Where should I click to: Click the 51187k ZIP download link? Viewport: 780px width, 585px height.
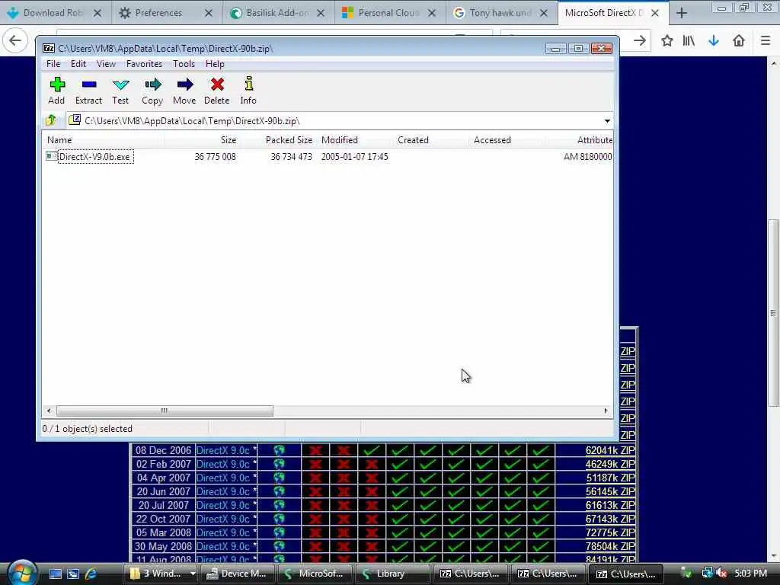pos(610,478)
